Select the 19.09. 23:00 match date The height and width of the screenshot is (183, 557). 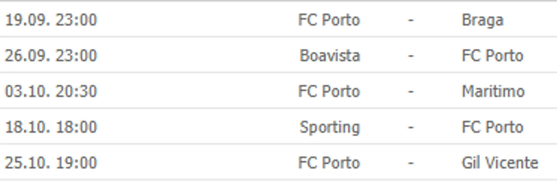coord(51,20)
